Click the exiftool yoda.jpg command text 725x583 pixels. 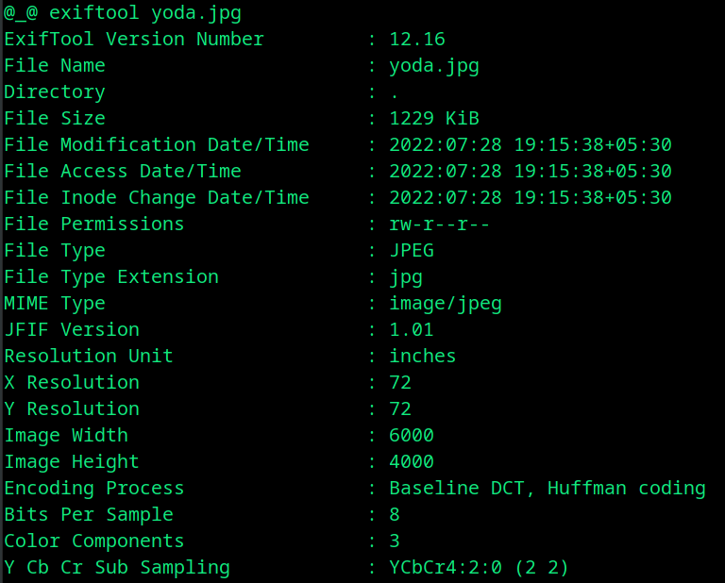[x=144, y=12]
